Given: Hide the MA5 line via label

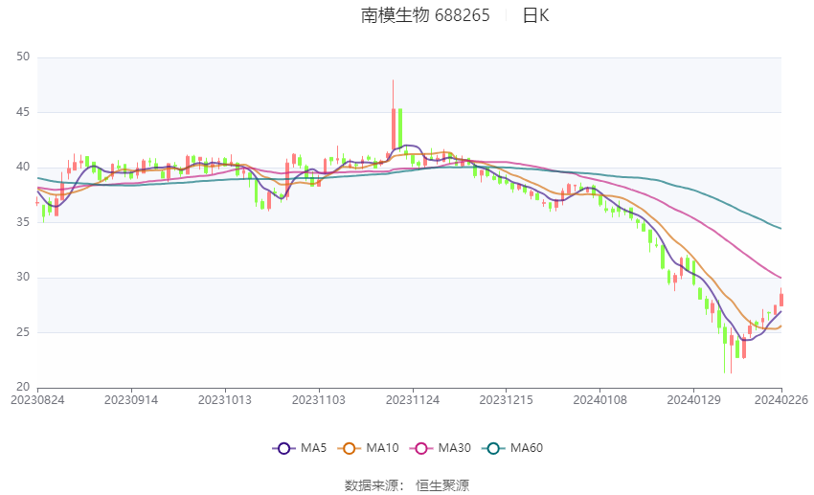Looking at the screenshot, I should (313, 448).
